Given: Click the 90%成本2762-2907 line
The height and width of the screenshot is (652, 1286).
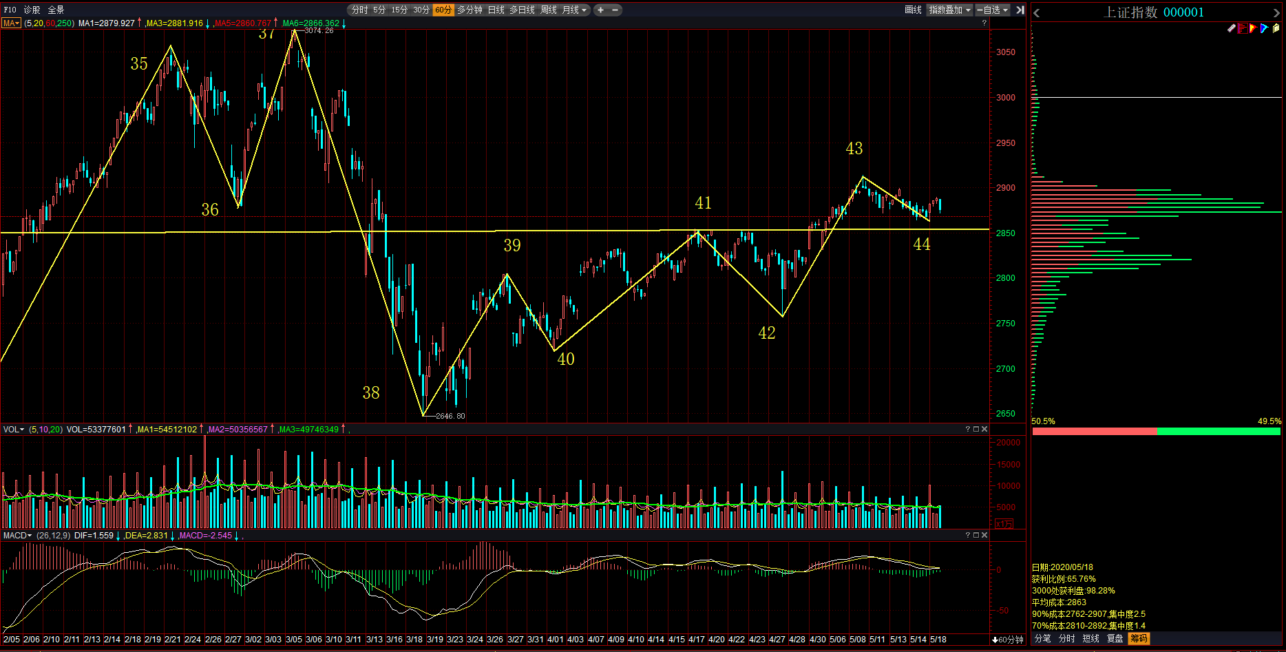Looking at the screenshot, I should pyautogui.click(x=1088, y=614).
